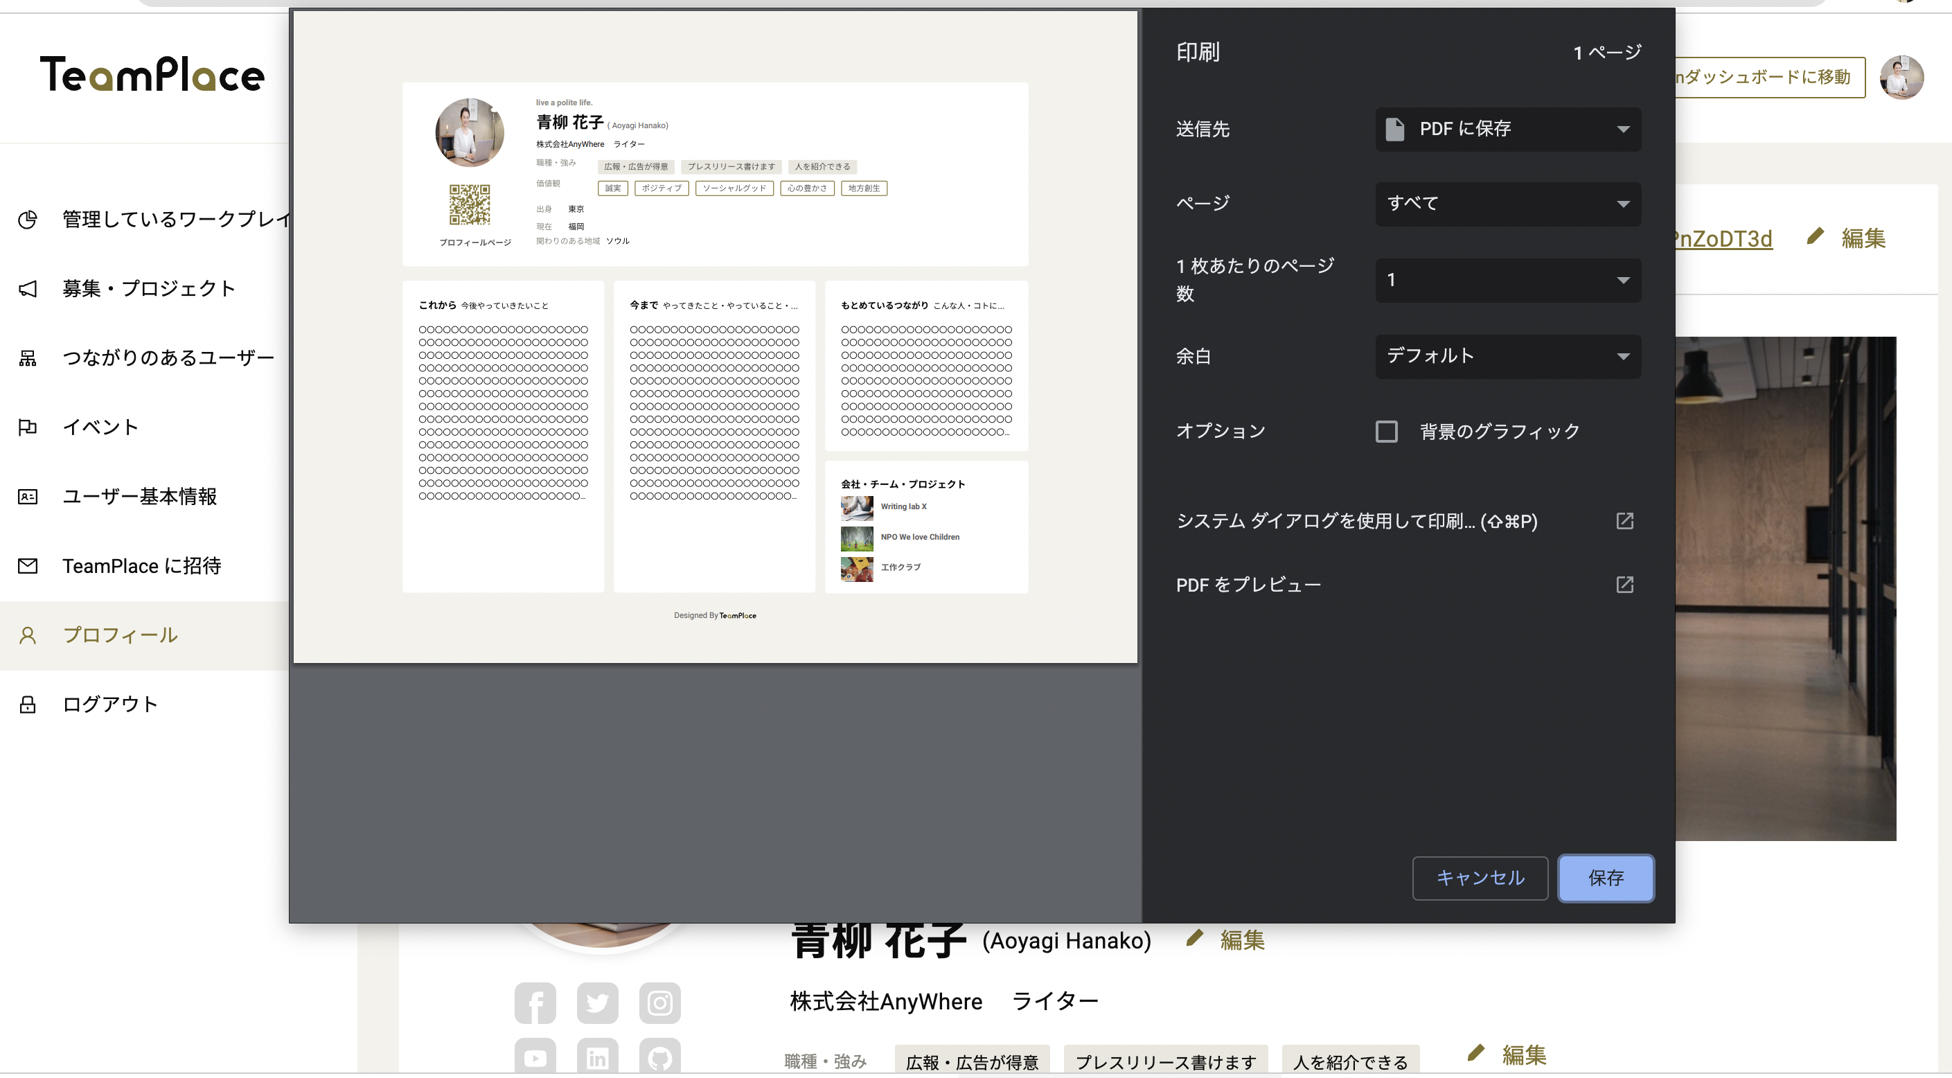Viewport: 1952px width, 1078px height.
Task: Select イベント in sidebar menu
Action: tap(100, 427)
